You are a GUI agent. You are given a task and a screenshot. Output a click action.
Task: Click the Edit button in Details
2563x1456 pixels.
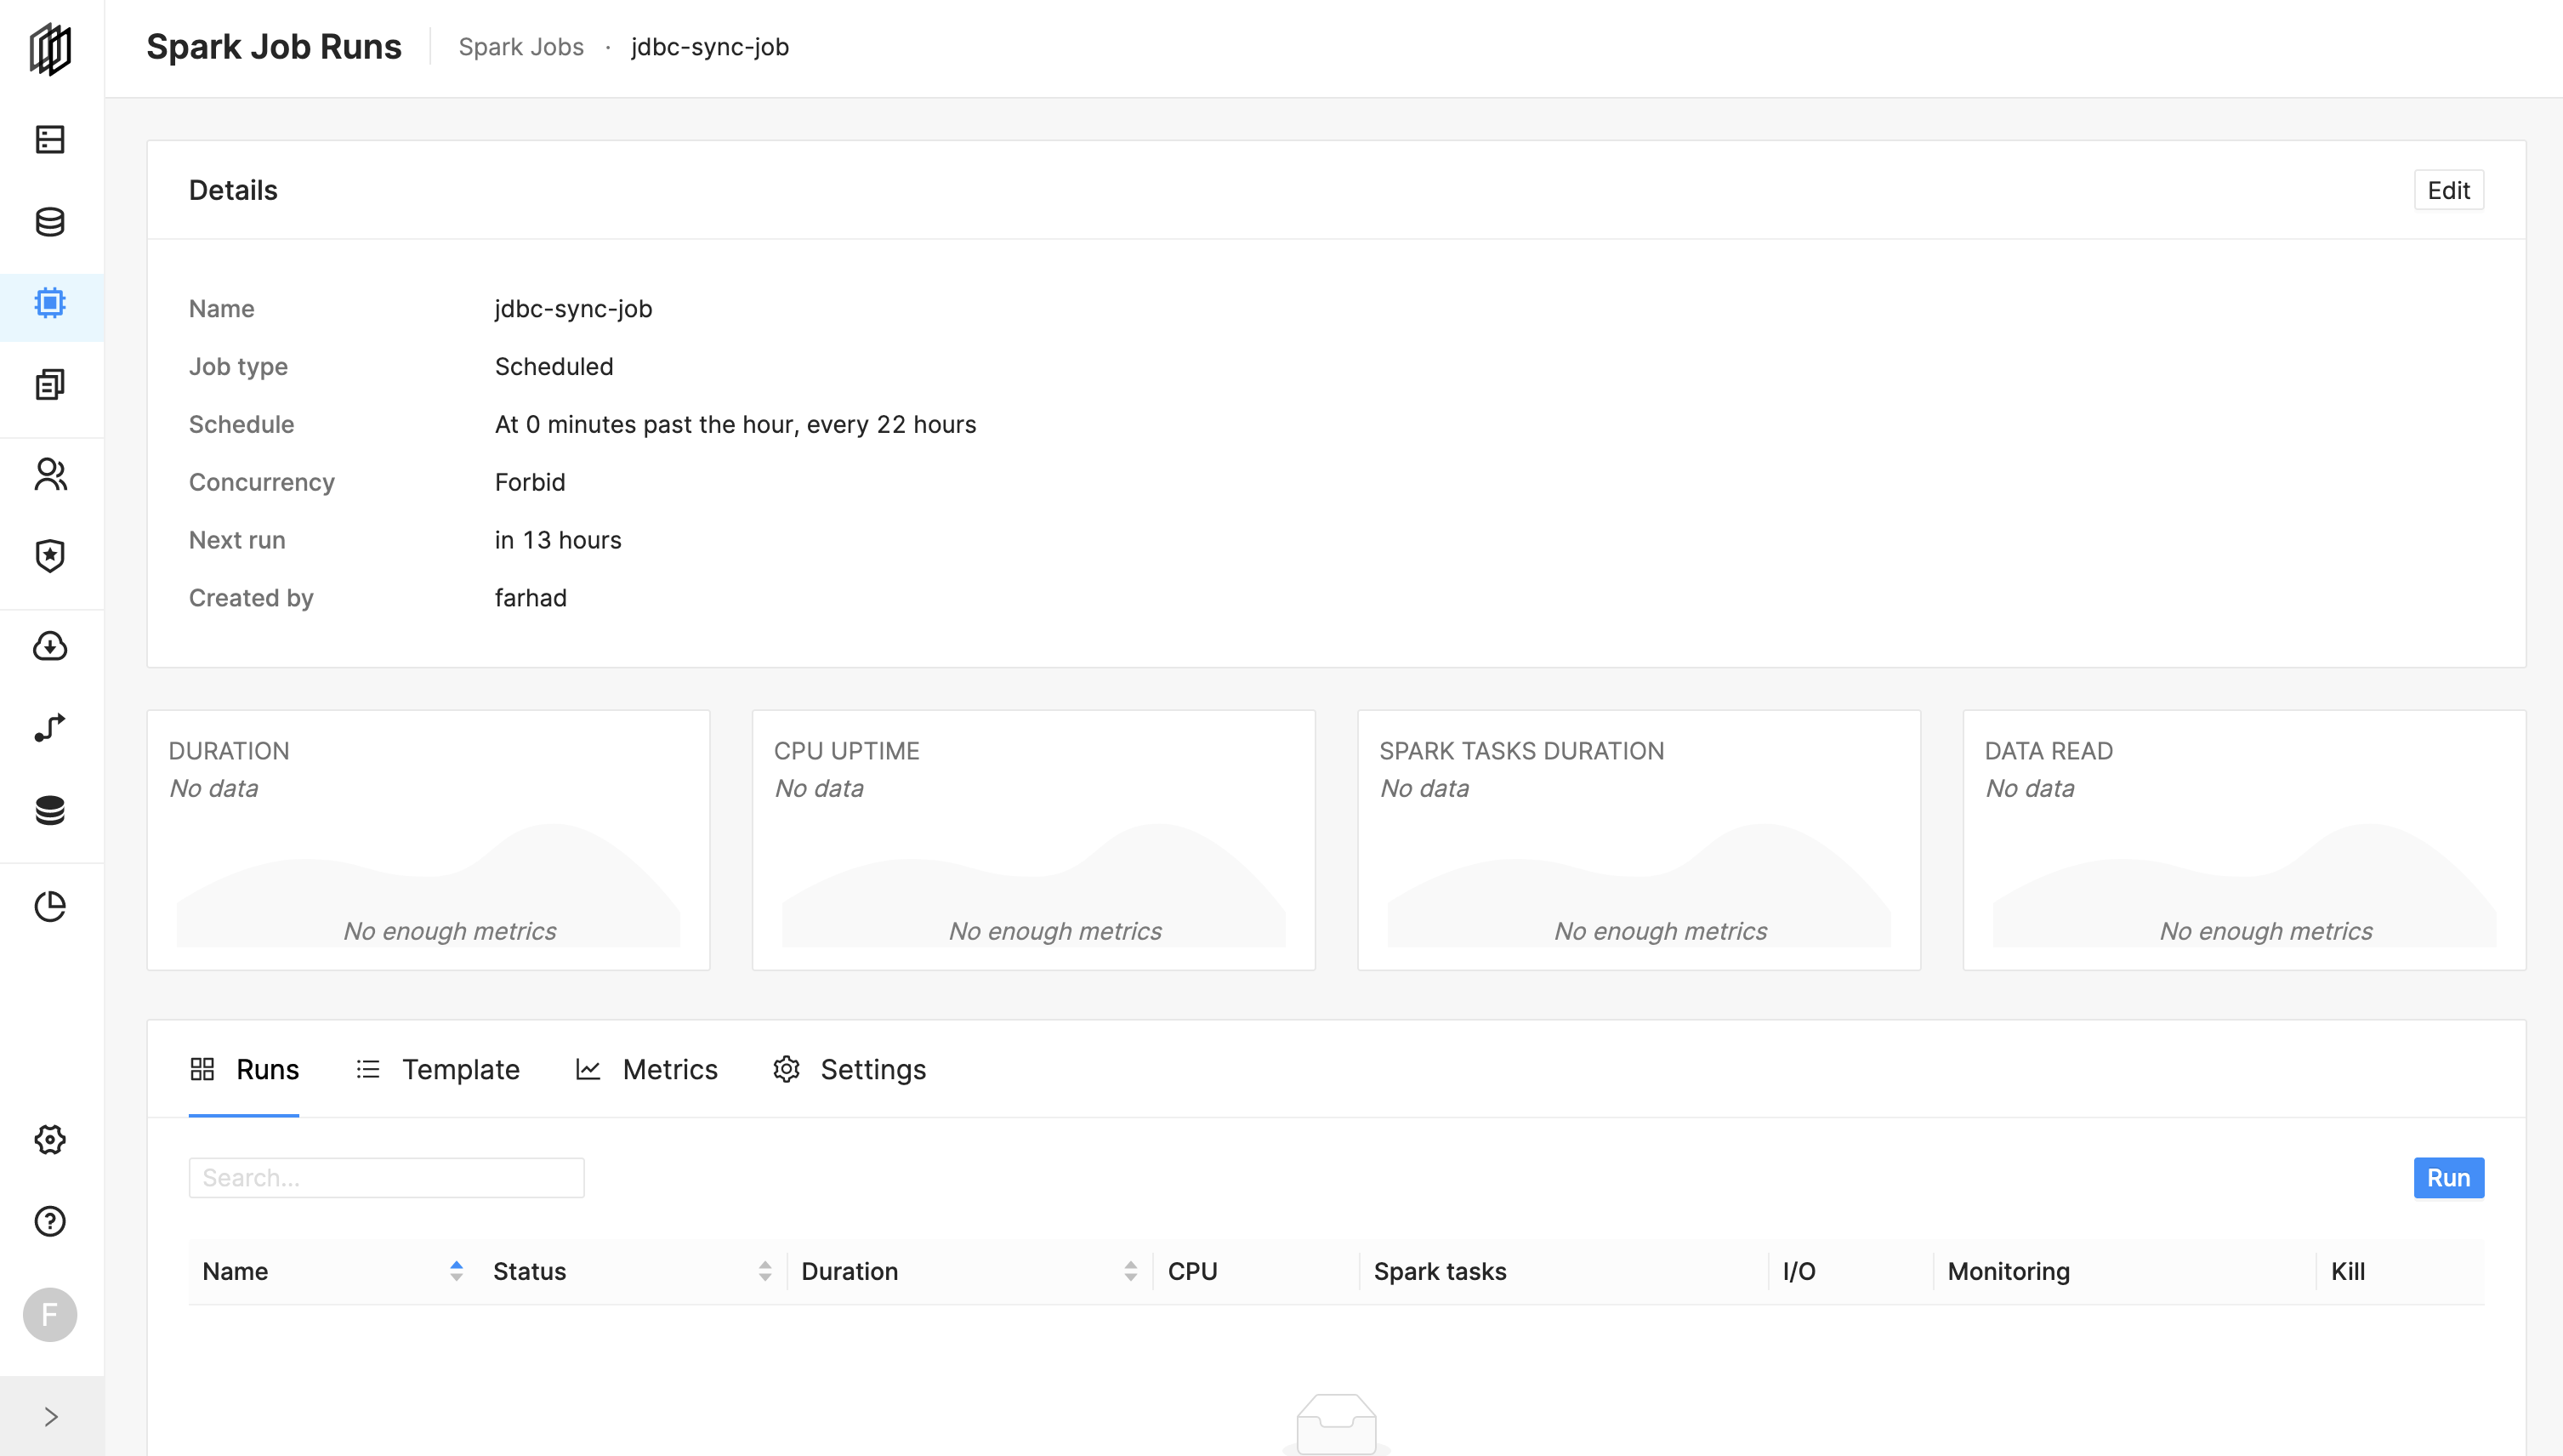pyautogui.click(x=2448, y=190)
